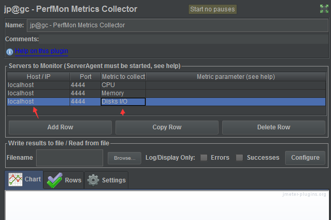This screenshot has width=331, height=220.
Task: Open the Disks I/O metric dropdown cell
Action: click(123, 101)
